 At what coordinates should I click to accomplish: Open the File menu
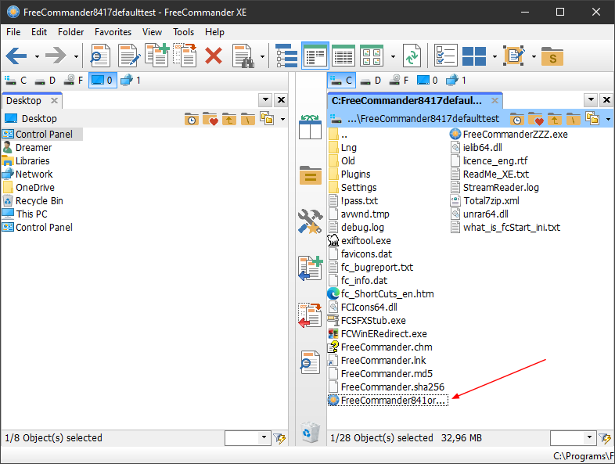click(13, 32)
